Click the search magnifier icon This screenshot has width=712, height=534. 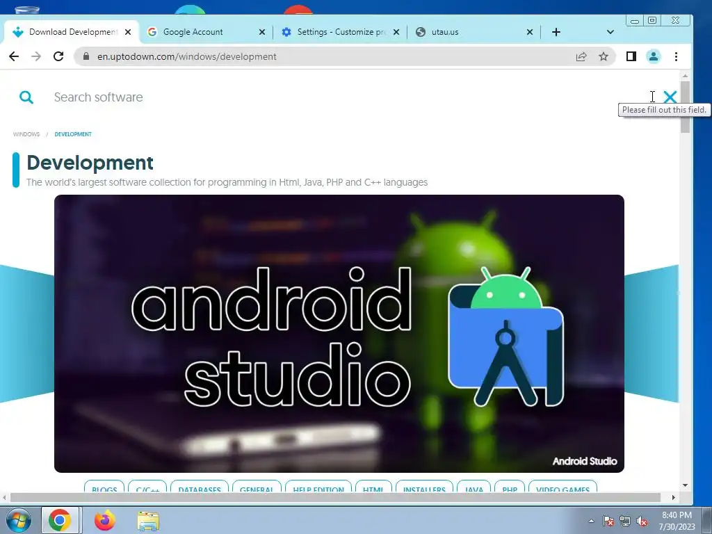[x=26, y=97]
